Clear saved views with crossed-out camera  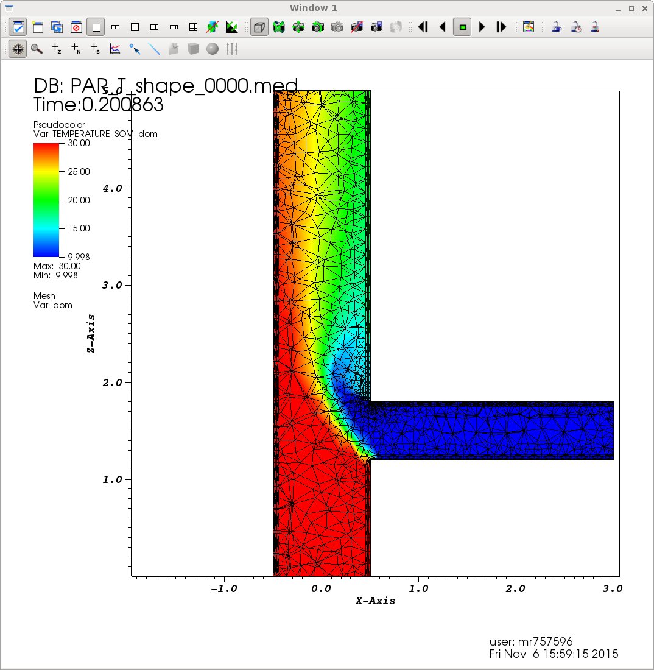pos(357,27)
